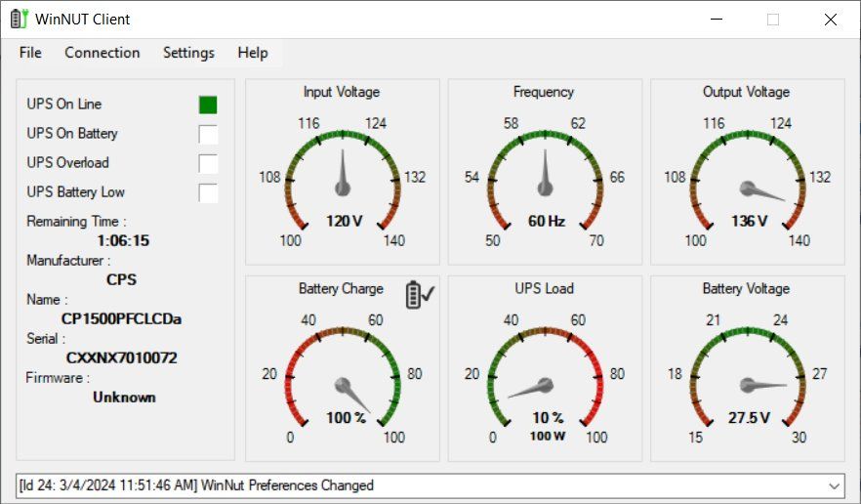Open the File menu
This screenshot has width=861, height=504.
(30, 53)
